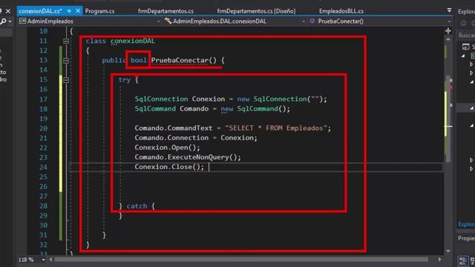
Task: Click the catch keyword
Action: pyautogui.click(x=137, y=206)
